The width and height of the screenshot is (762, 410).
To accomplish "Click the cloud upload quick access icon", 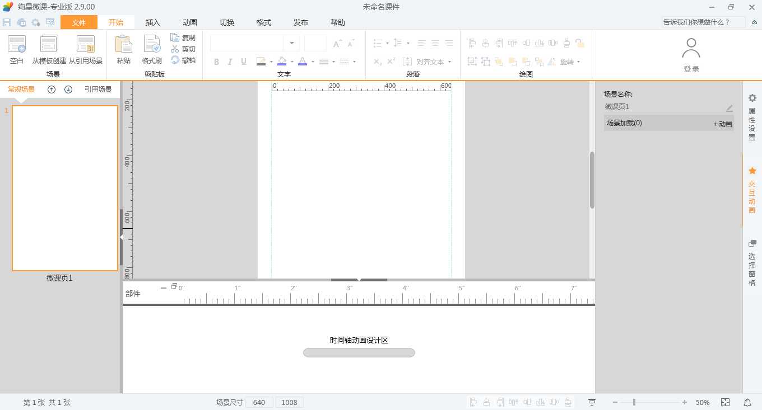I will tap(21, 22).
